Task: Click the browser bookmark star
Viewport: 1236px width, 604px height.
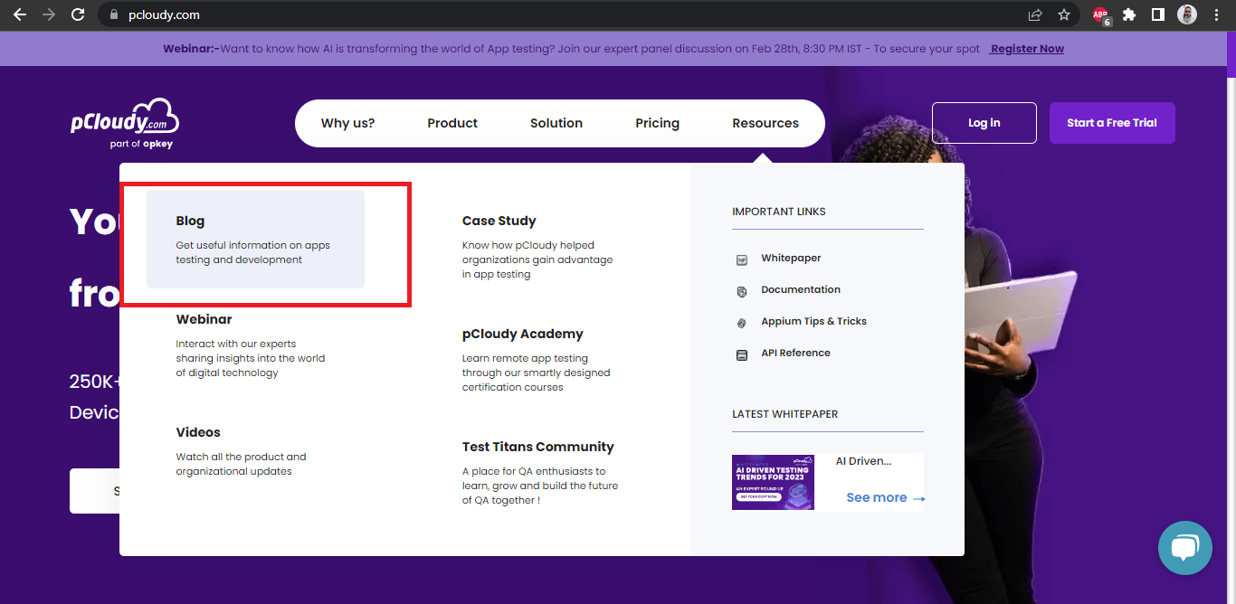Action: (x=1064, y=14)
